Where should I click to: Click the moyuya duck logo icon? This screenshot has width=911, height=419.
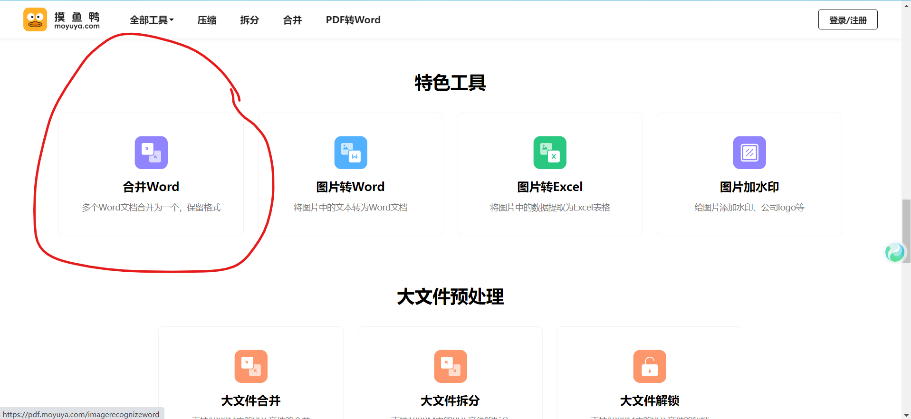tap(35, 19)
